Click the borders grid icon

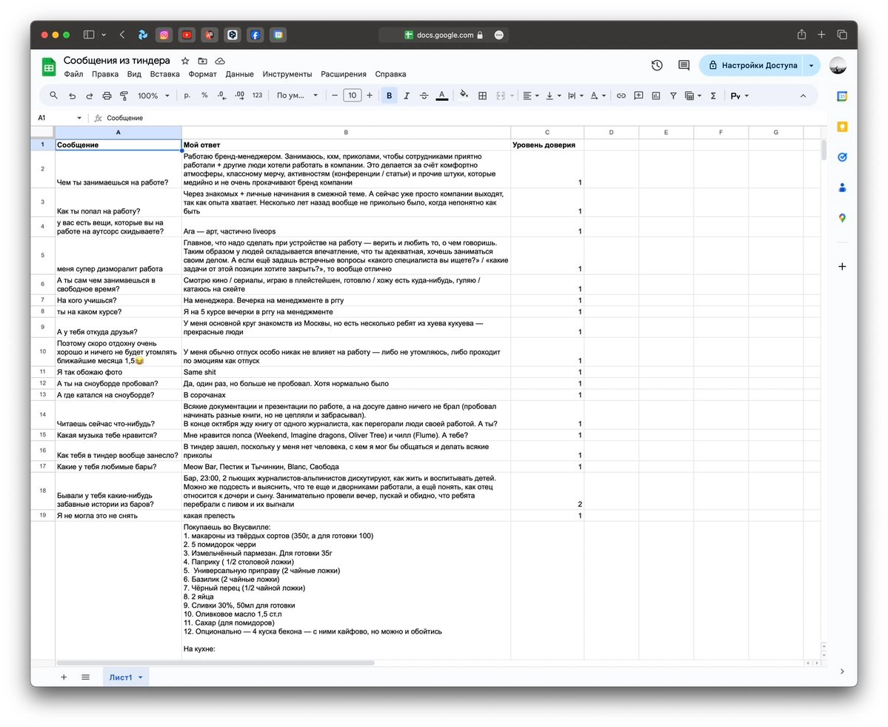coord(482,96)
